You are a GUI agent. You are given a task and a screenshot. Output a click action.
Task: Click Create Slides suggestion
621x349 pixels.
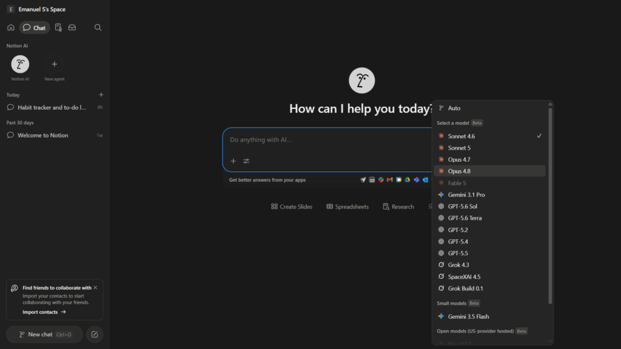[292, 207]
